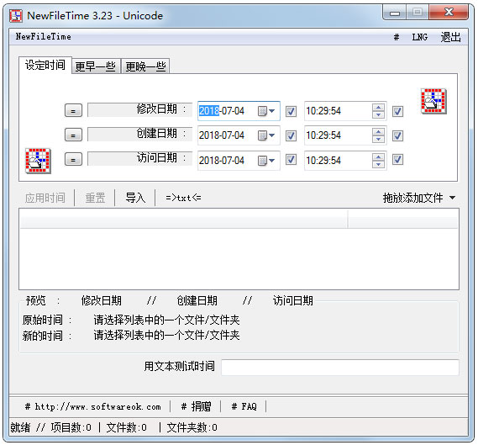The image size is (478, 445).
Task: Click the 创建日期 label field
Action: coord(140,134)
